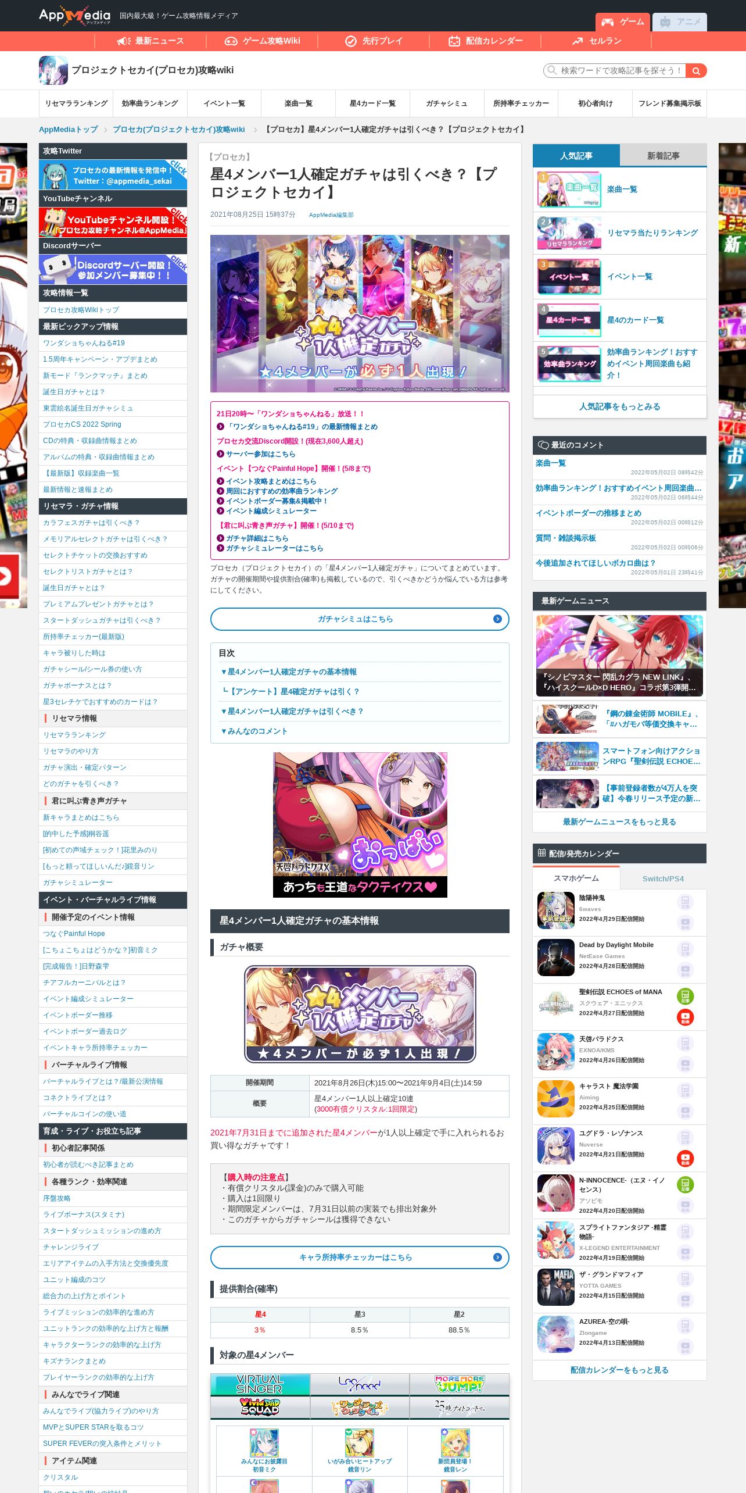746x1493 pixels.
Task: Select the 25時、ナイトコードで。 unit tab
Action: click(x=460, y=1407)
